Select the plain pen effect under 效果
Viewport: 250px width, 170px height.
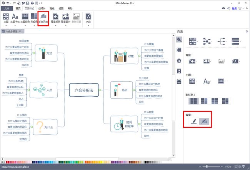[194, 121]
